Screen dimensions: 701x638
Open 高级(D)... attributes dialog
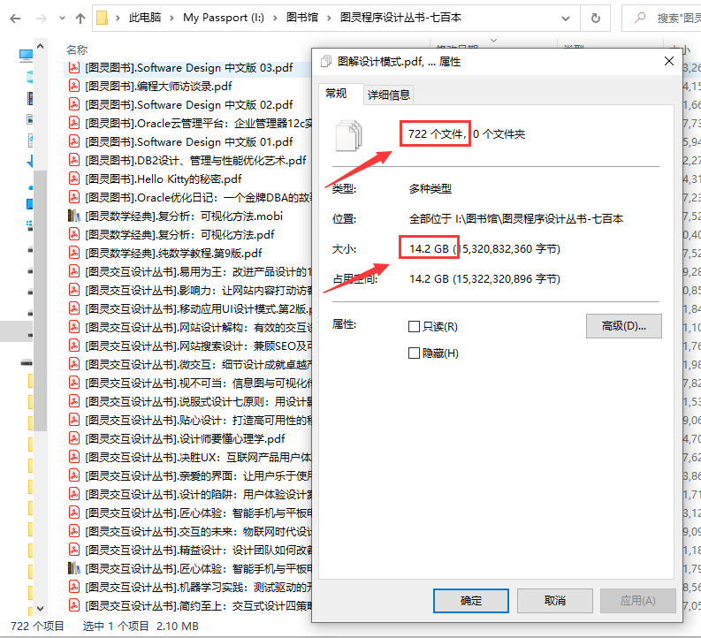coord(624,326)
